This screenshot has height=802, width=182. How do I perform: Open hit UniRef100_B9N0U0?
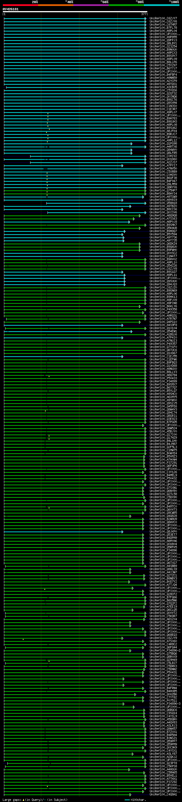click(163, 50)
